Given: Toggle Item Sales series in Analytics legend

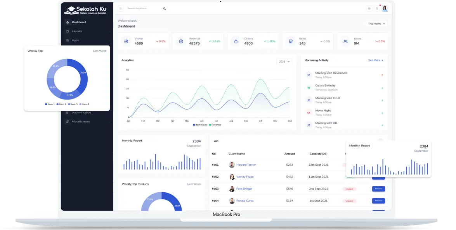Looking at the screenshot, I should click(x=200, y=125).
